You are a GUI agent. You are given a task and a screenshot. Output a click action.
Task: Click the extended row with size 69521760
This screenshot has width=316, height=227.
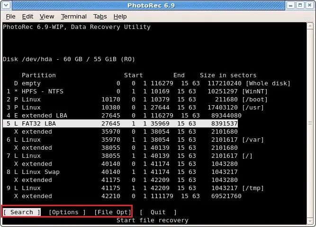tap(128, 196)
